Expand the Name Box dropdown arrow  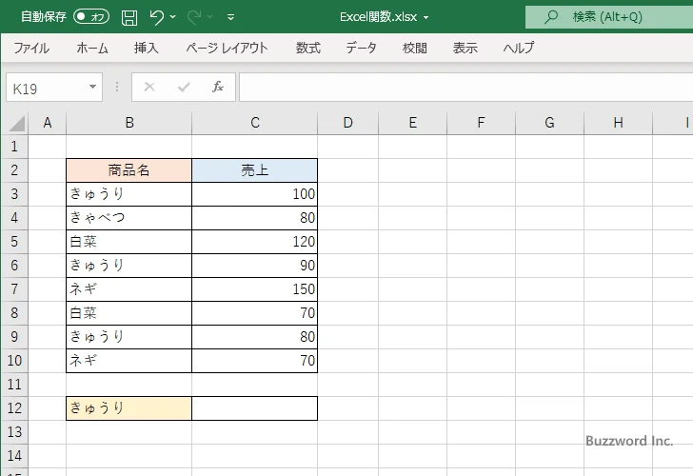click(x=93, y=87)
